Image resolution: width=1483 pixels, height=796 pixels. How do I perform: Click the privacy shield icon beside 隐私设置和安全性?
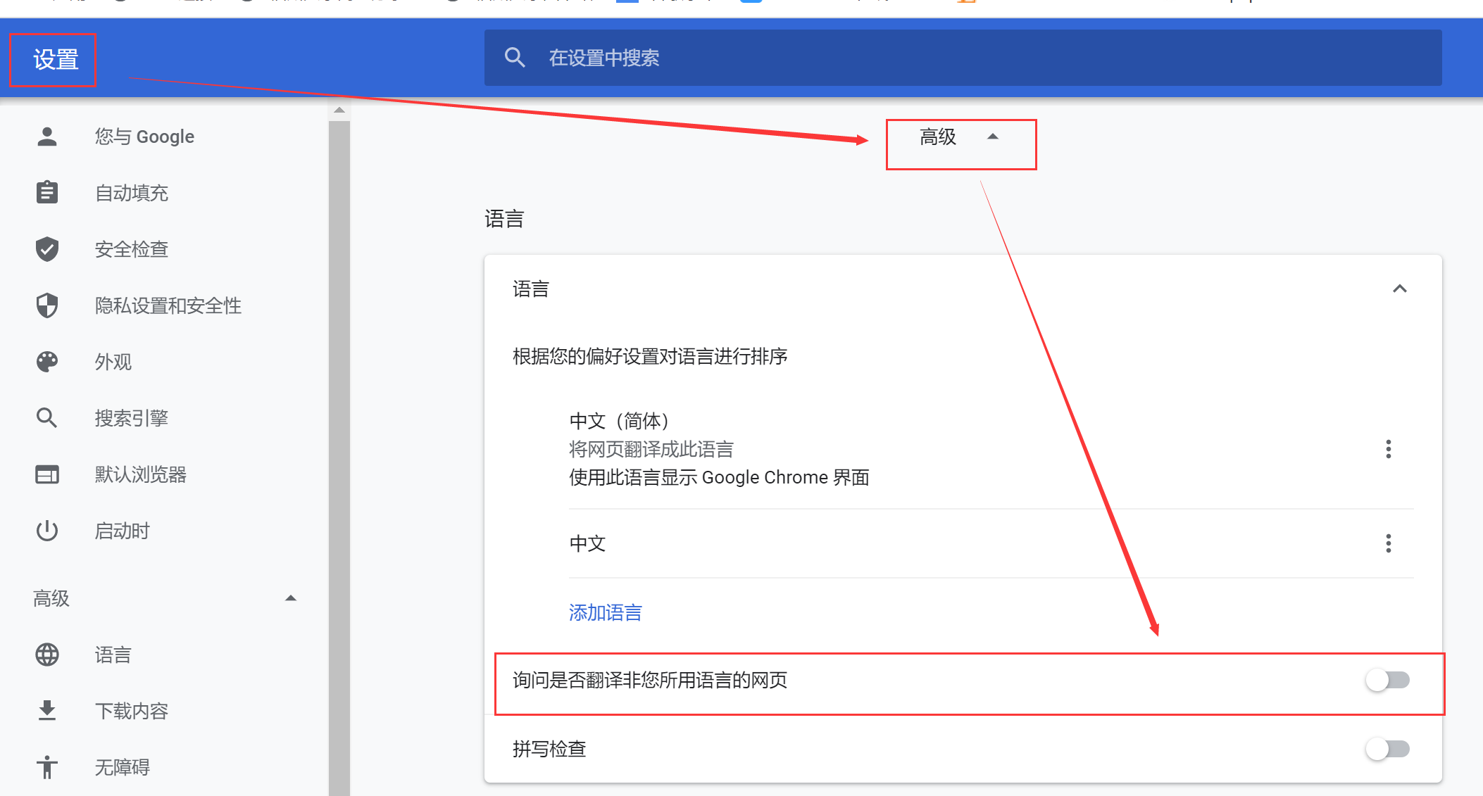point(47,305)
